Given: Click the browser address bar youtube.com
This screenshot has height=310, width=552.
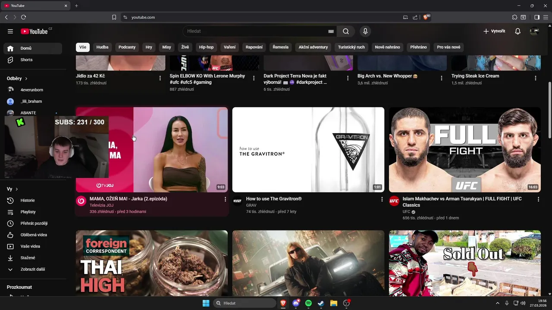Looking at the screenshot, I should coord(143,17).
